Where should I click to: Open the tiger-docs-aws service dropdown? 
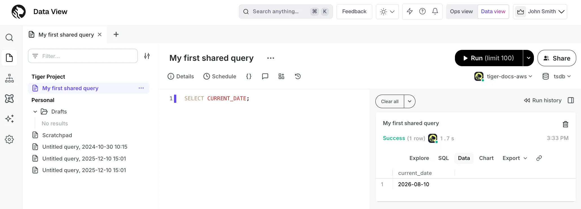pyautogui.click(x=503, y=76)
